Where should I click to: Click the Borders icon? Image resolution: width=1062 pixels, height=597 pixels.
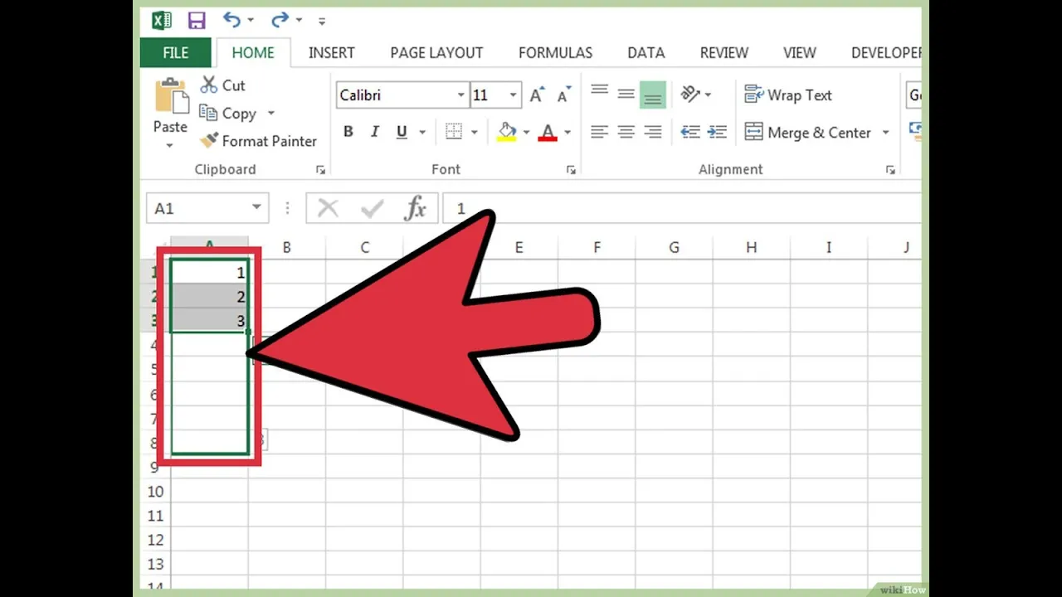point(454,132)
